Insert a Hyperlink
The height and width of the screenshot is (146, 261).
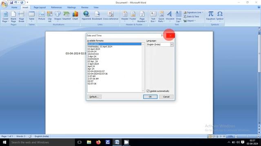[x=86, y=16]
